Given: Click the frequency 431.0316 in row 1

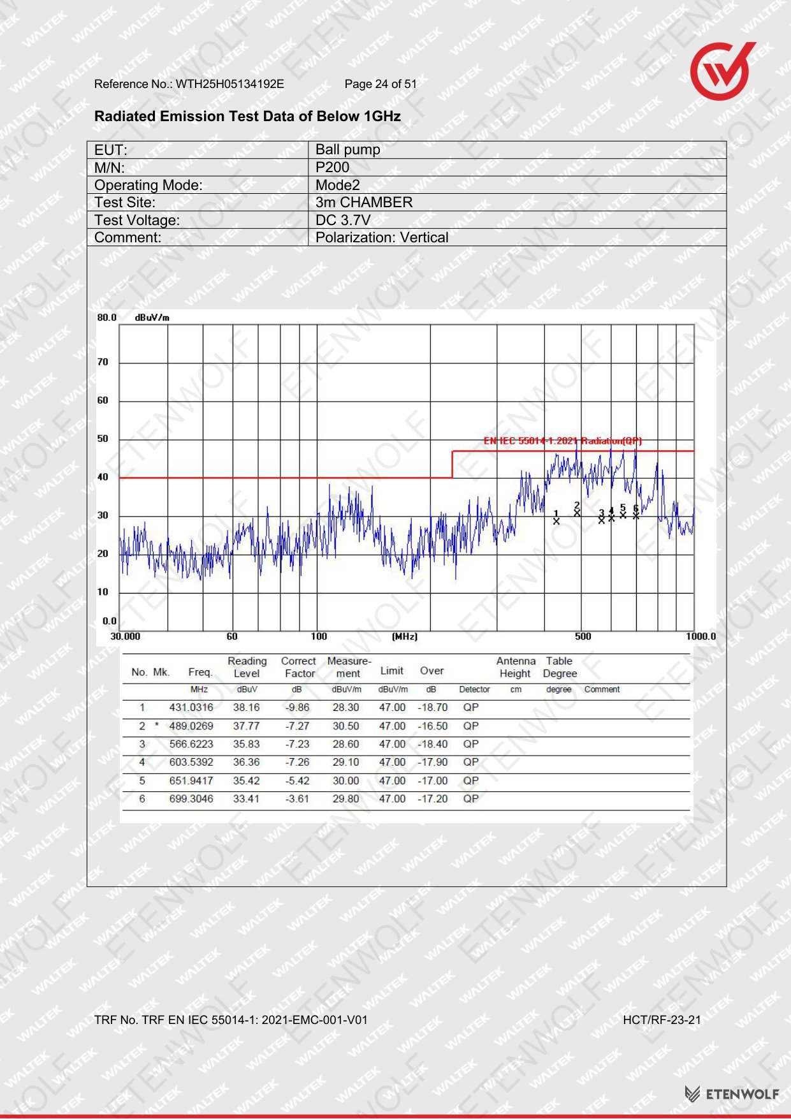Looking at the screenshot, I should pos(191,707).
